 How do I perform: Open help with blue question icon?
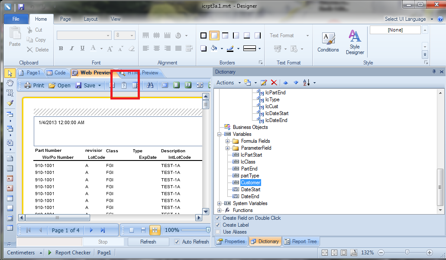click(440, 19)
